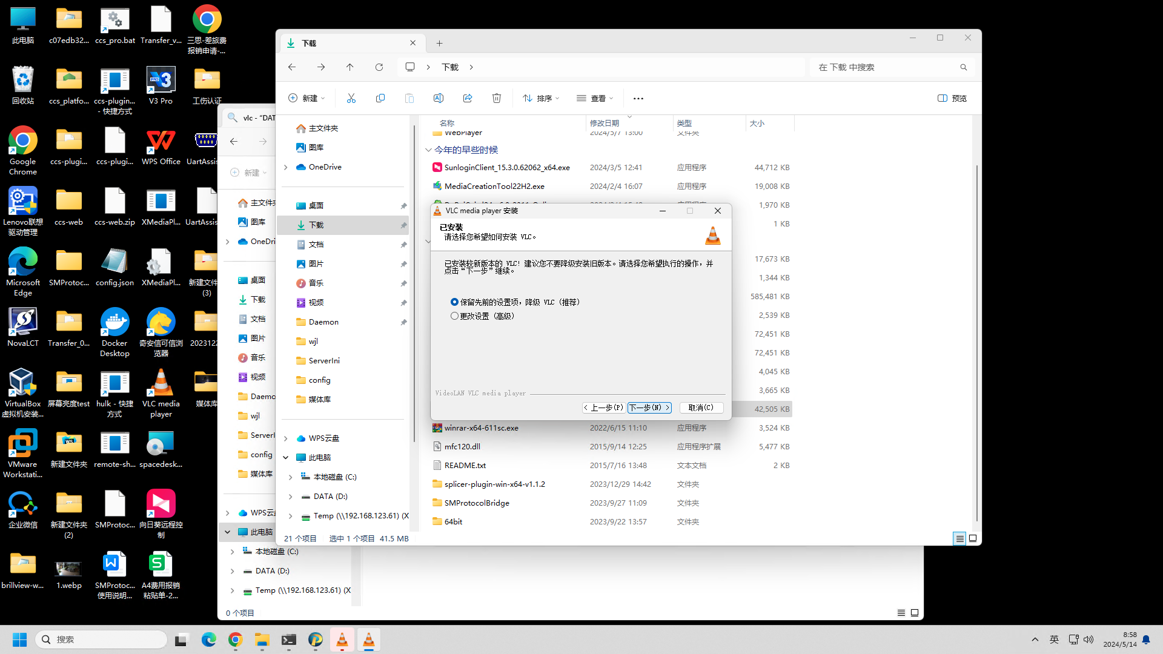Go up one folder level arrow

point(350,67)
